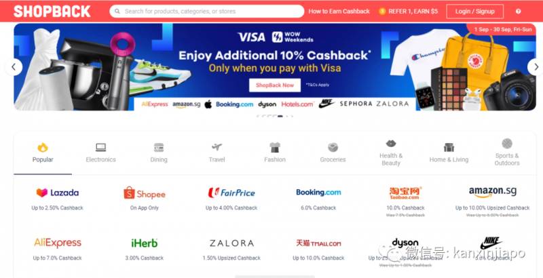543x278 pixels.
Task: Show previous banner with left arrow
Action: (14, 67)
